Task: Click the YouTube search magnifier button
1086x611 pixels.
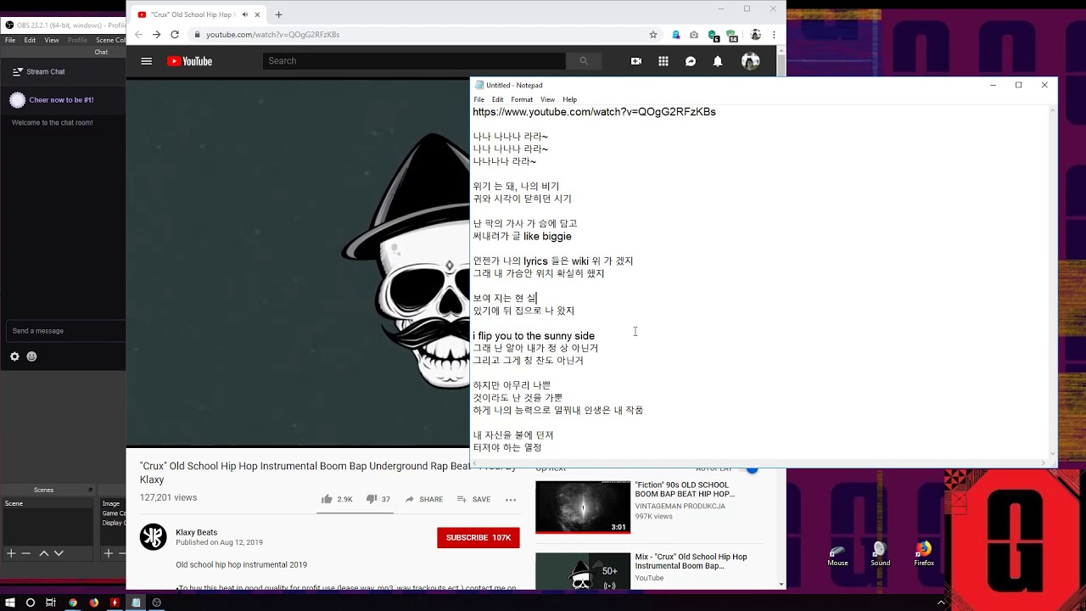Action: click(x=584, y=61)
